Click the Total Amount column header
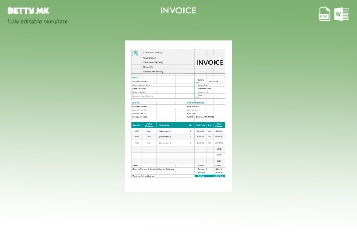The image size is (357, 232). (x=219, y=125)
